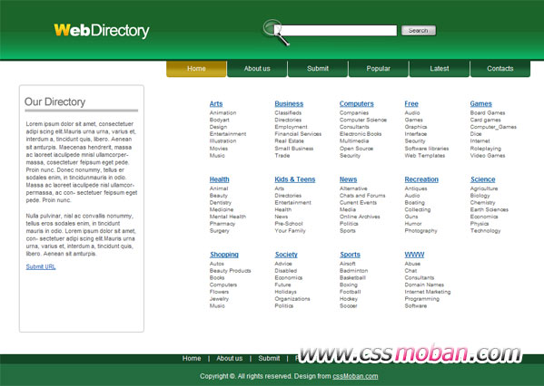Switch to the About us tab

point(257,69)
